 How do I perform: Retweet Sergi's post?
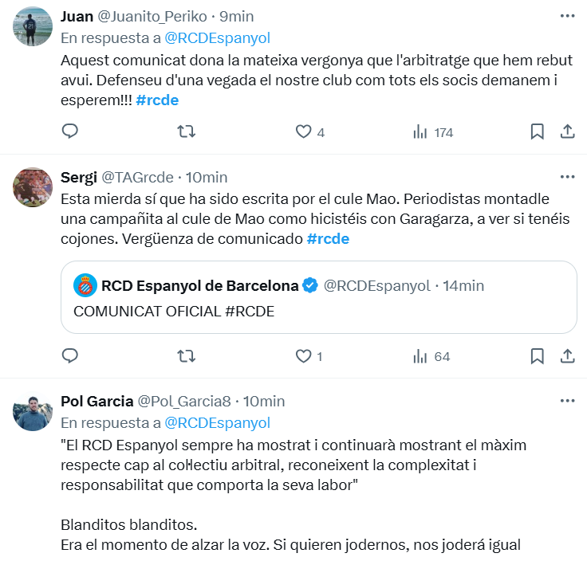tap(186, 356)
